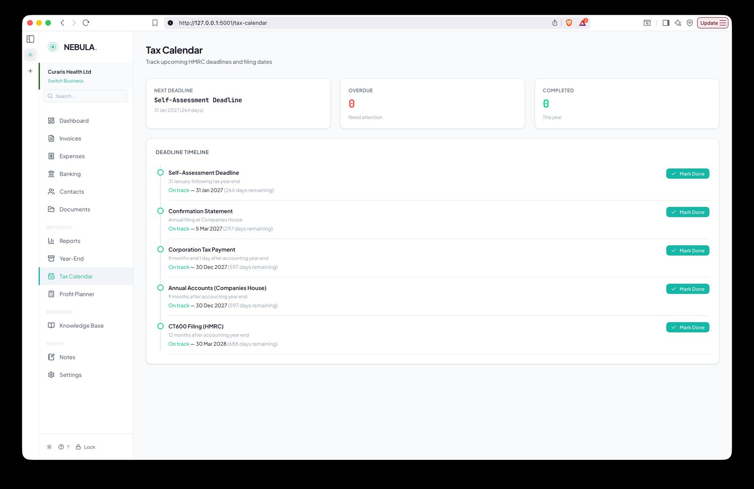Click the browser address bar URL
The width and height of the screenshot is (754, 489).
coord(223,23)
